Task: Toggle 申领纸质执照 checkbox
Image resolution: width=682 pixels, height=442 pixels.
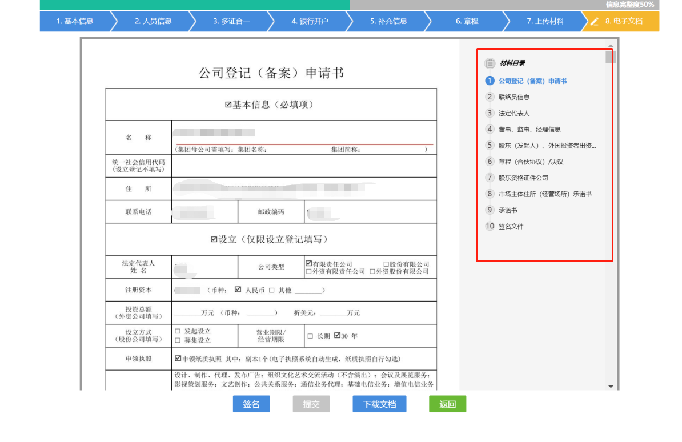Action: 178,359
